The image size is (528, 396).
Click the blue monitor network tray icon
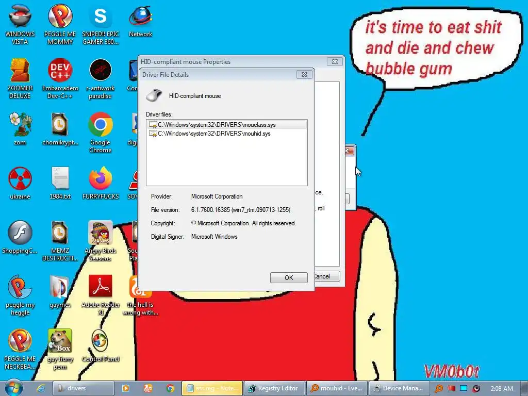pyautogui.click(x=464, y=388)
